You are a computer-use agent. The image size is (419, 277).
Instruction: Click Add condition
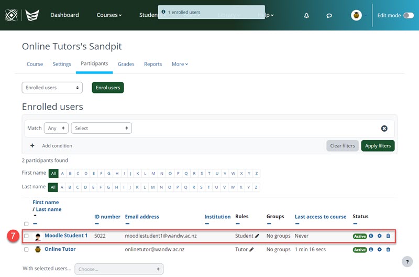(x=57, y=146)
